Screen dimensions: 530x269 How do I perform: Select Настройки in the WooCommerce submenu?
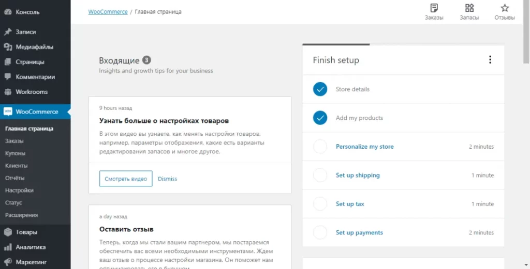(x=19, y=191)
